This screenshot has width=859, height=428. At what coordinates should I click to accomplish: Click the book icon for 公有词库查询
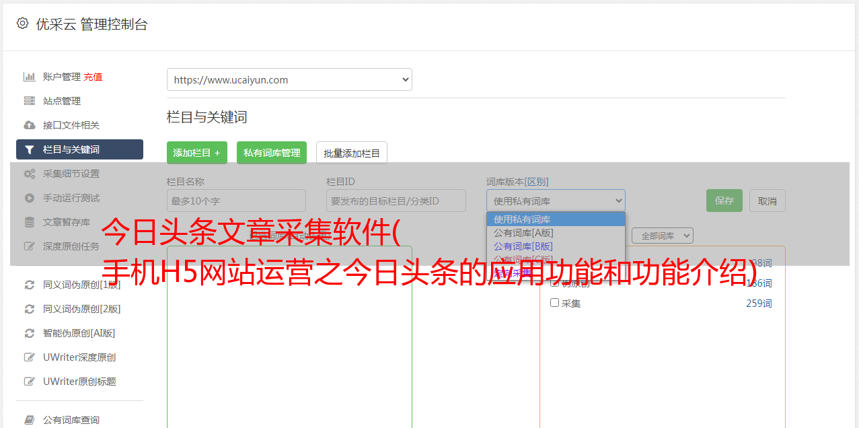click(x=30, y=420)
